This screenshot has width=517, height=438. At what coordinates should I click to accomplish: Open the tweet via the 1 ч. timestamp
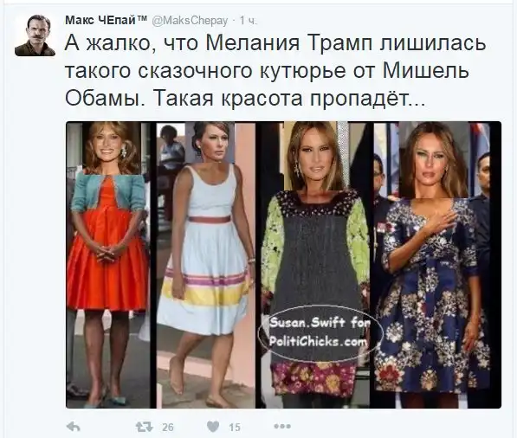[248, 21]
